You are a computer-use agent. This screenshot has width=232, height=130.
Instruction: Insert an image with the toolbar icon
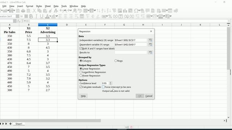click(120, 10)
